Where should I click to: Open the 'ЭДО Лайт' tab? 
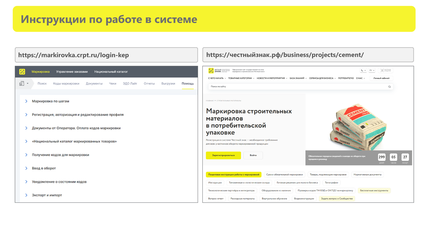130,84
